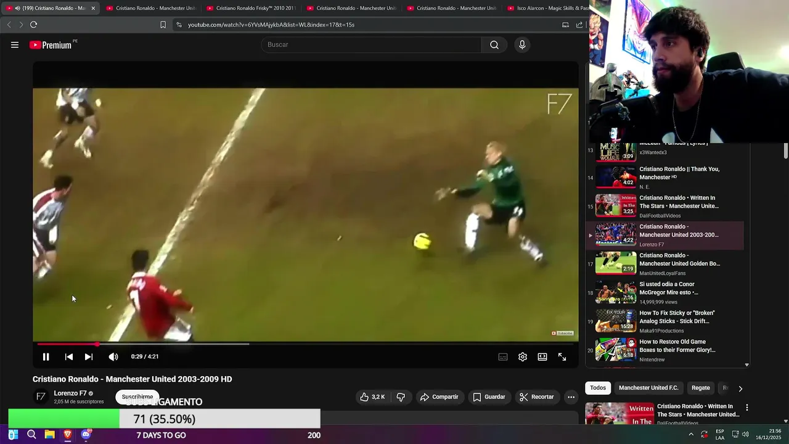Open more actions three-dot menu
The height and width of the screenshot is (444, 789).
(x=571, y=397)
